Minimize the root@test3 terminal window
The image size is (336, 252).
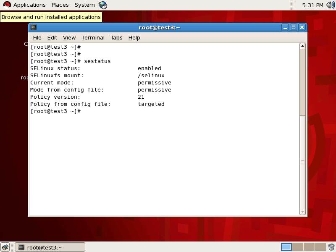[x=285, y=27]
